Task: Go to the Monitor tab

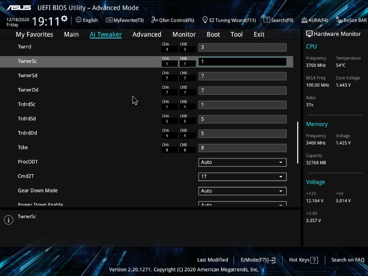Action: pyautogui.click(x=184, y=34)
